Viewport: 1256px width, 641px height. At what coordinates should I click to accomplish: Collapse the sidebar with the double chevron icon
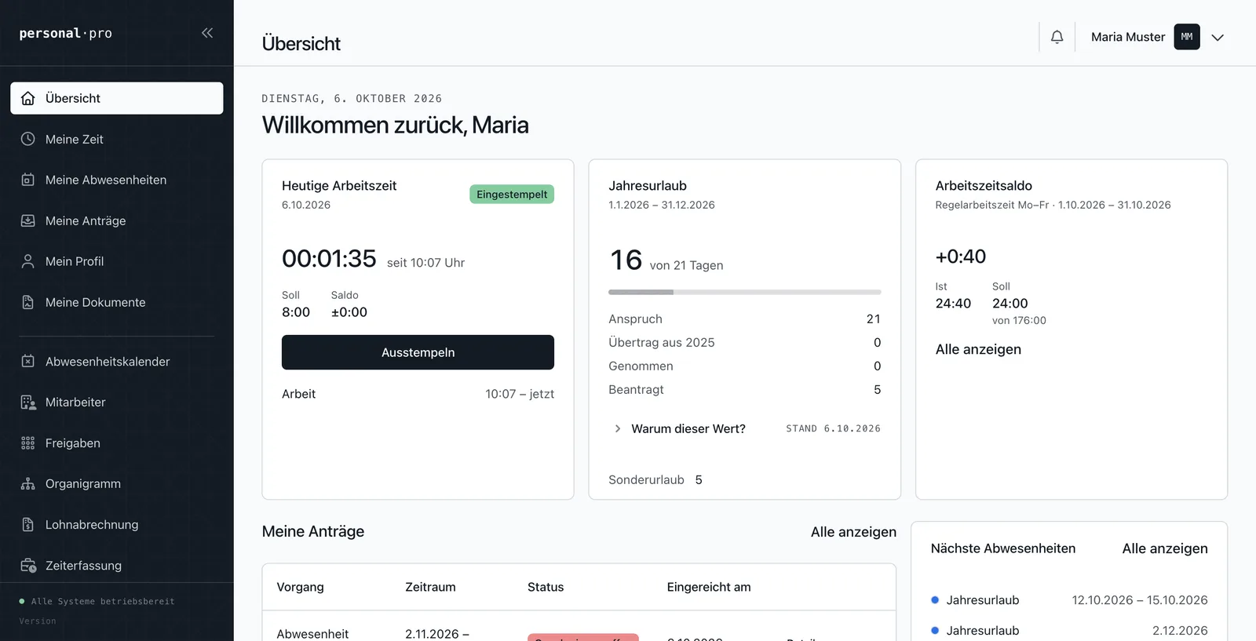207,33
